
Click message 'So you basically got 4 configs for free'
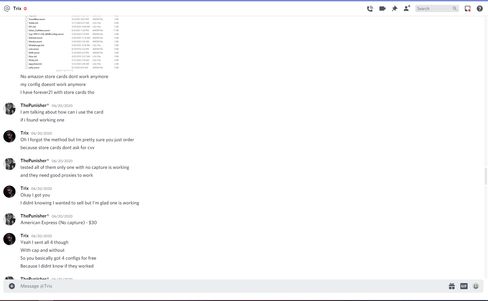[58, 258]
